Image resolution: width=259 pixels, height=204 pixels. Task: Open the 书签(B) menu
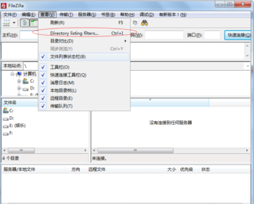108,15
